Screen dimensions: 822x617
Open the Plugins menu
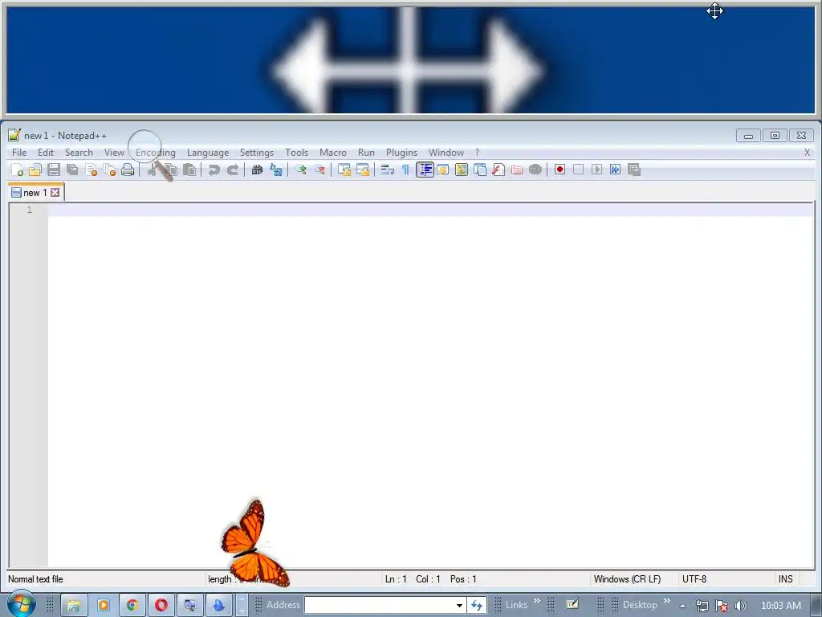click(x=401, y=153)
